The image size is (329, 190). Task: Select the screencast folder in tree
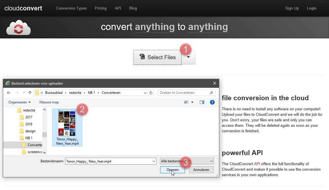tap(32, 152)
